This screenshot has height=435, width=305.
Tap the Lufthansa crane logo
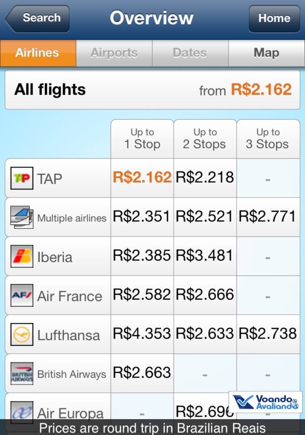click(22, 335)
